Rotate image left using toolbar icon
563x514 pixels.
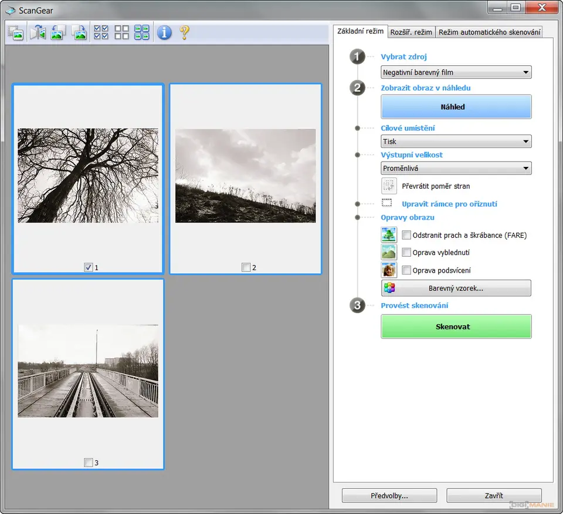point(57,33)
